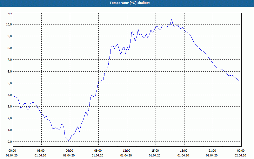Click the 5,0 y-axis label
Viewport: 254px width, 159px height.
tap(10, 83)
